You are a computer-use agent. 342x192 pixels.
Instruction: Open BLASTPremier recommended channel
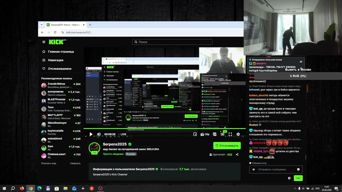click(x=61, y=101)
